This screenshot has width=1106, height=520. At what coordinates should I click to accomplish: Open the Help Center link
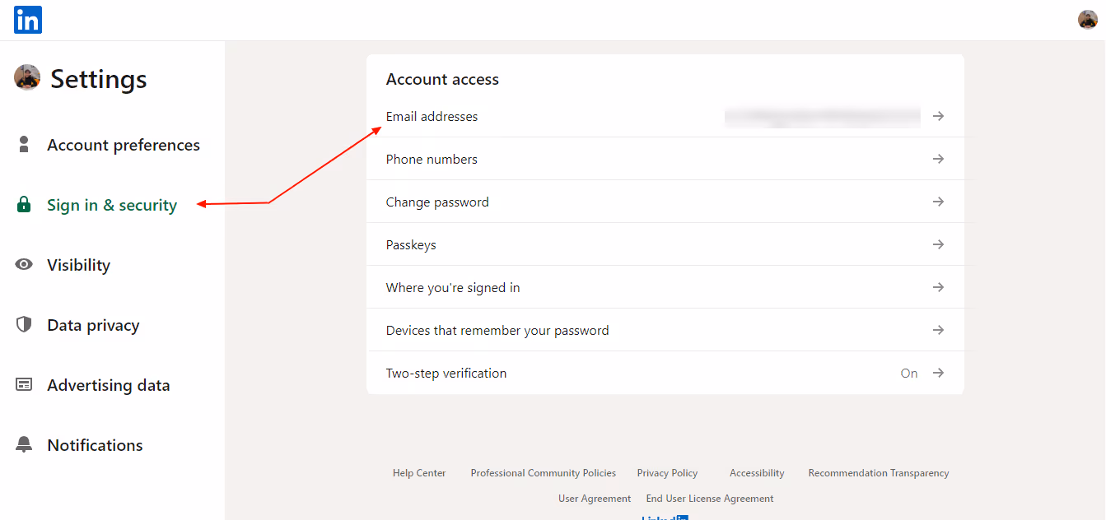tap(419, 472)
